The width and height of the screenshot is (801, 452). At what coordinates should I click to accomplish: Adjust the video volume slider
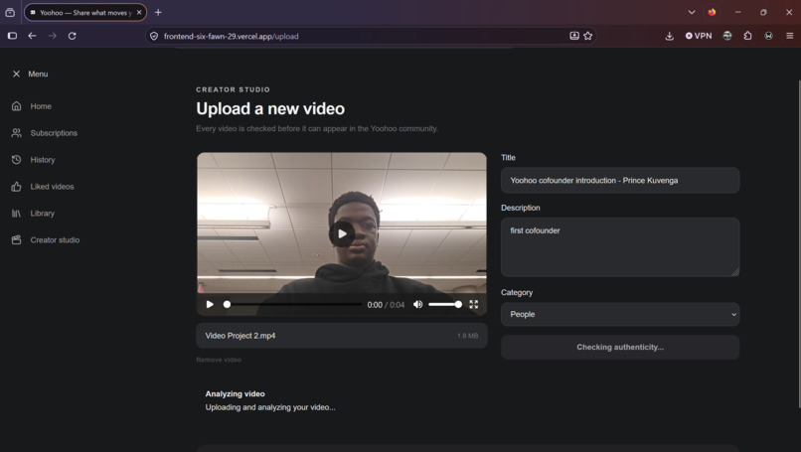[x=445, y=304]
